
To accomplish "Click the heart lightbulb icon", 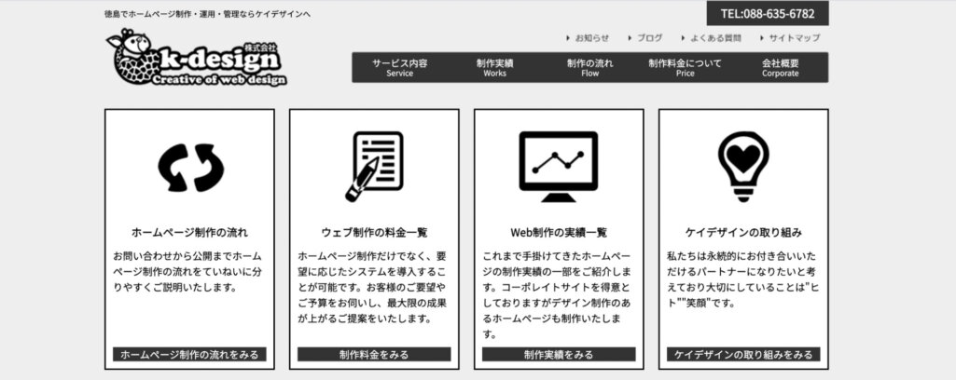I will [x=743, y=166].
